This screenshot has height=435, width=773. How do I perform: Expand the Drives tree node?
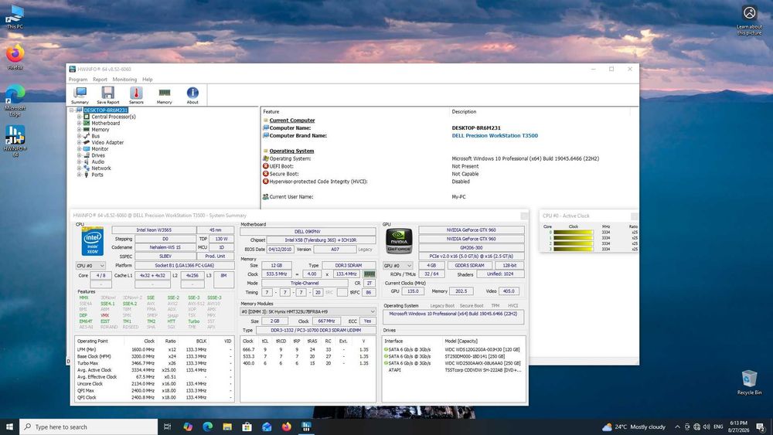[x=79, y=155]
